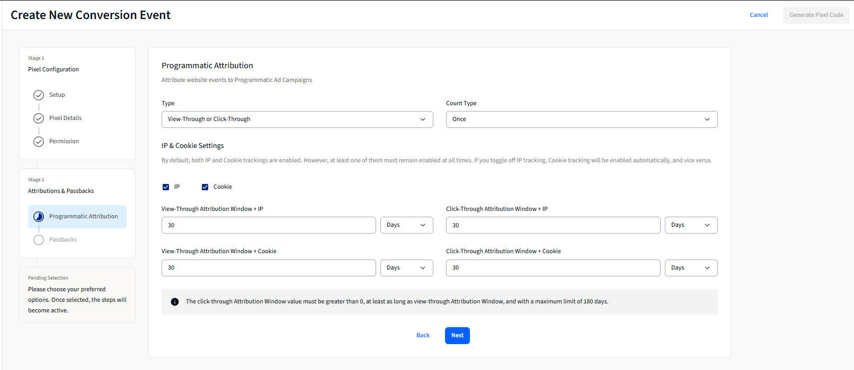Click the 'Stage 2' label
Image resolution: width=854 pixels, height=370 pixels.
point(36,180)
